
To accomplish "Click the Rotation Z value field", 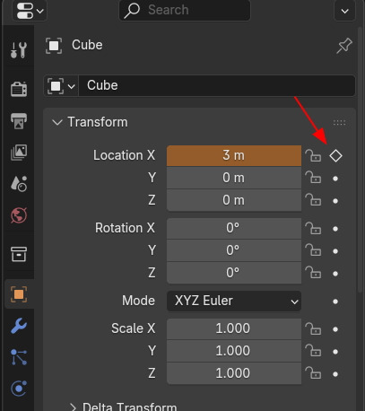I will tap(234, 273).
